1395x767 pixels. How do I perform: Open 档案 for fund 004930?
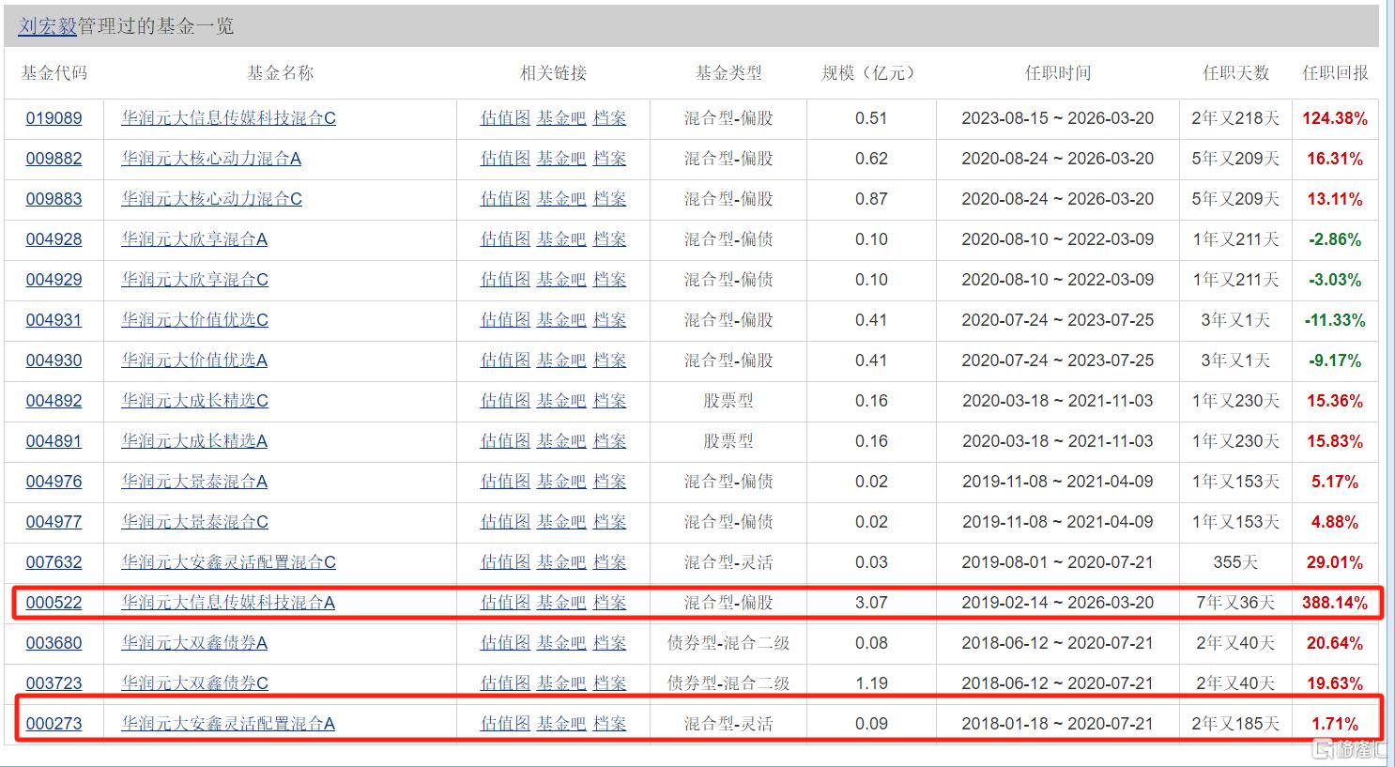tap(610, 360)
